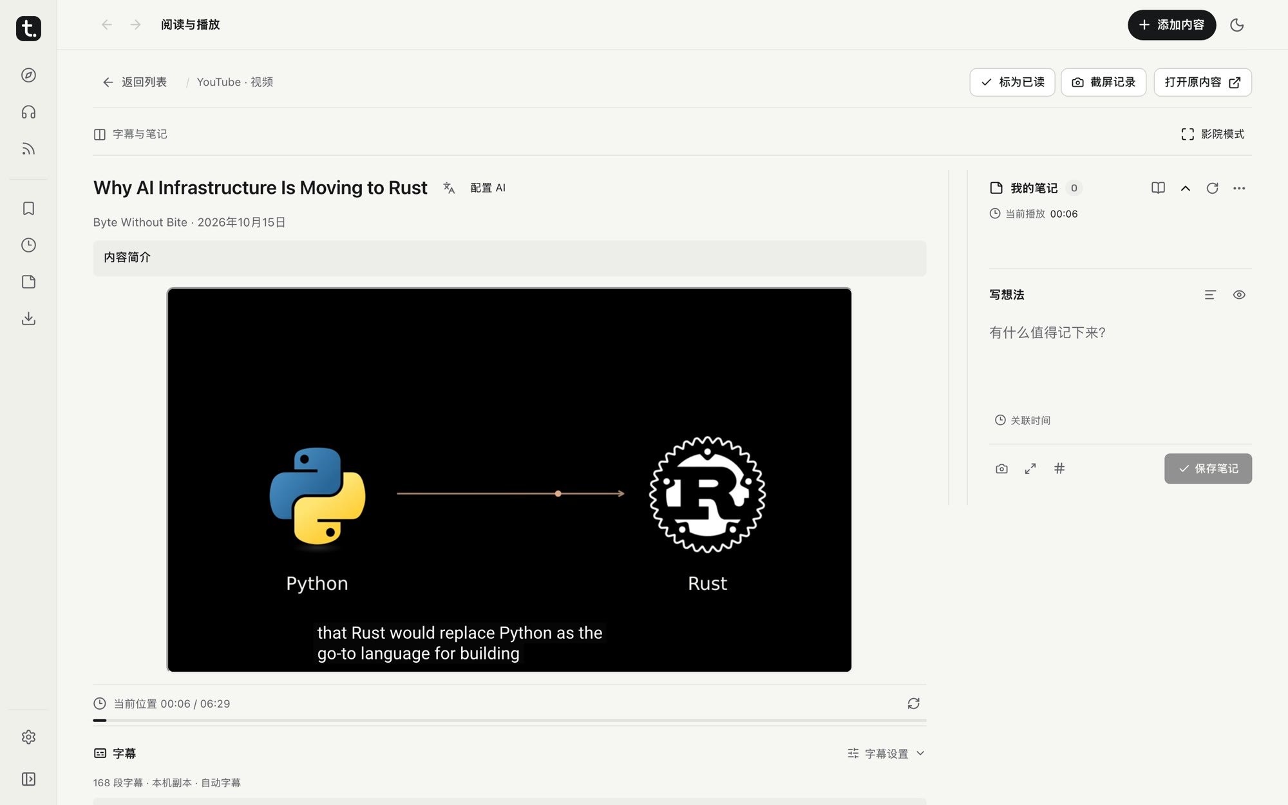Image resolution: width=1288 pixels, height=805 pixels.
Task: Click the YouTube · 视频 breadcrumb
Action: 235,82
